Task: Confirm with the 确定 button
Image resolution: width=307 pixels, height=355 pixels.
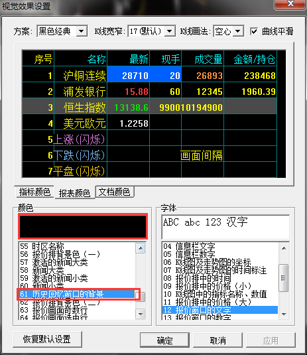Action: point(164,340)
